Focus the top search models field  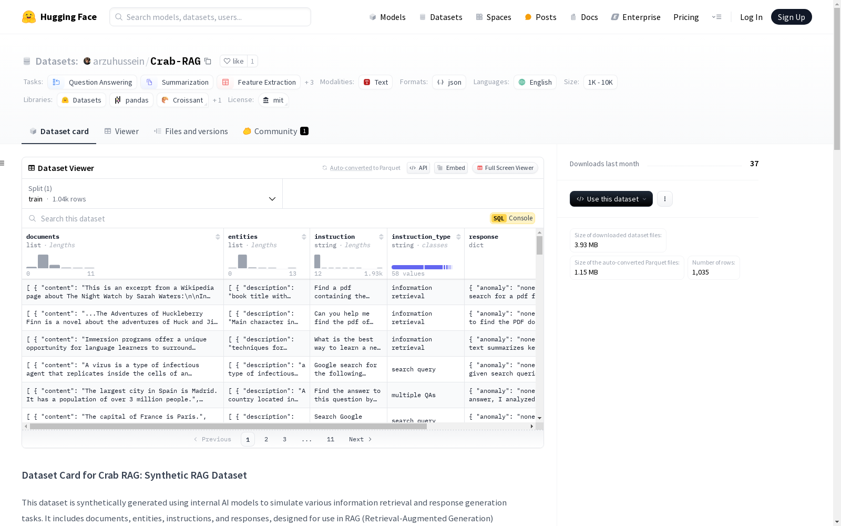click(x=210, y=17)
